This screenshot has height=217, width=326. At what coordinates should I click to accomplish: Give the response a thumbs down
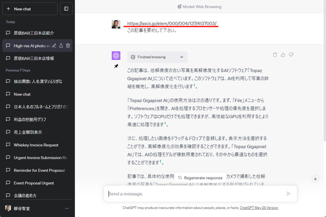click(291, 55)
